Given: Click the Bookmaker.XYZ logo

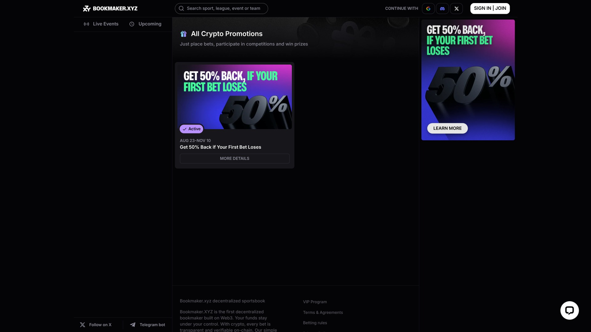Looking at the screenshot, I should pyautogui.click(x=110, y=9).
